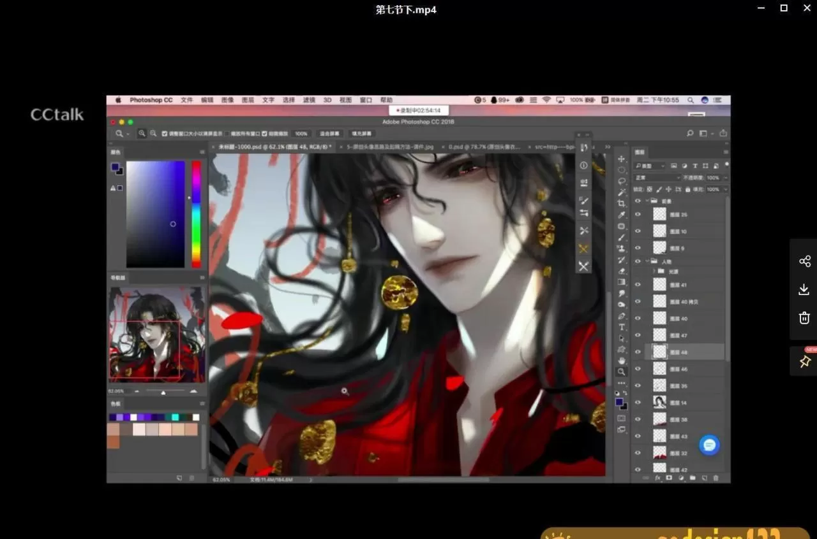817x539 pixels.
Task: Collapse the 人物 layer group
Action: [x=647, y=261]
